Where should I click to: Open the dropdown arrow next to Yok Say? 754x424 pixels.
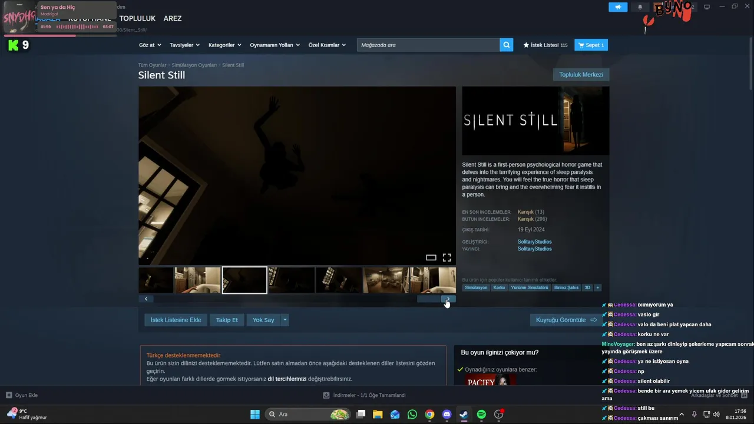pyautogui.click(x=285, y=320)
